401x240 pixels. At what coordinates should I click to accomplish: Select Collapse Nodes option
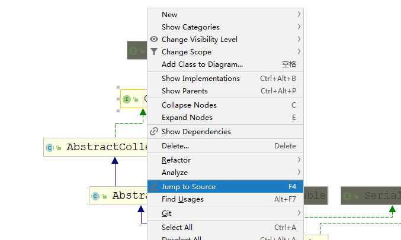[x=225, y=105]
